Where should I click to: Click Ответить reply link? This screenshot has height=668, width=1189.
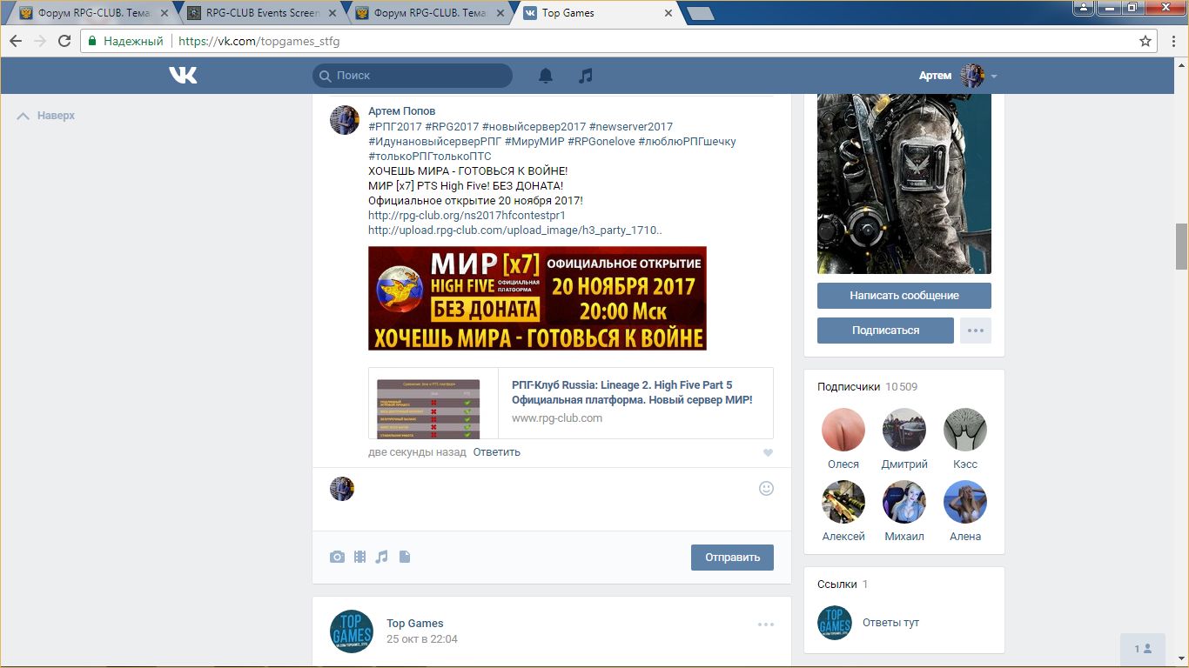click(497, 452)
